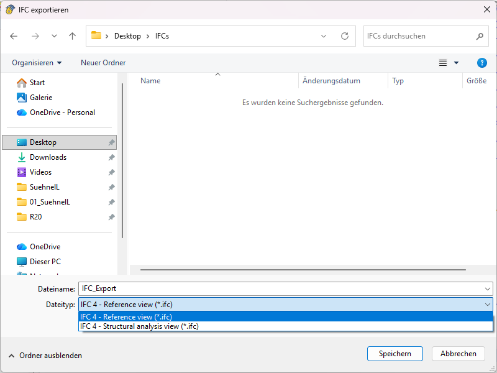Expand the address bar history chevron

[323, 36]
